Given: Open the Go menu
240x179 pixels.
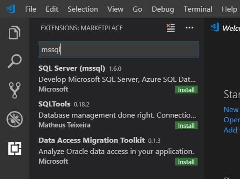Looking at the screenshot, I should [137, 9].
